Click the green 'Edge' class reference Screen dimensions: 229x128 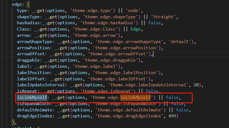136,29
